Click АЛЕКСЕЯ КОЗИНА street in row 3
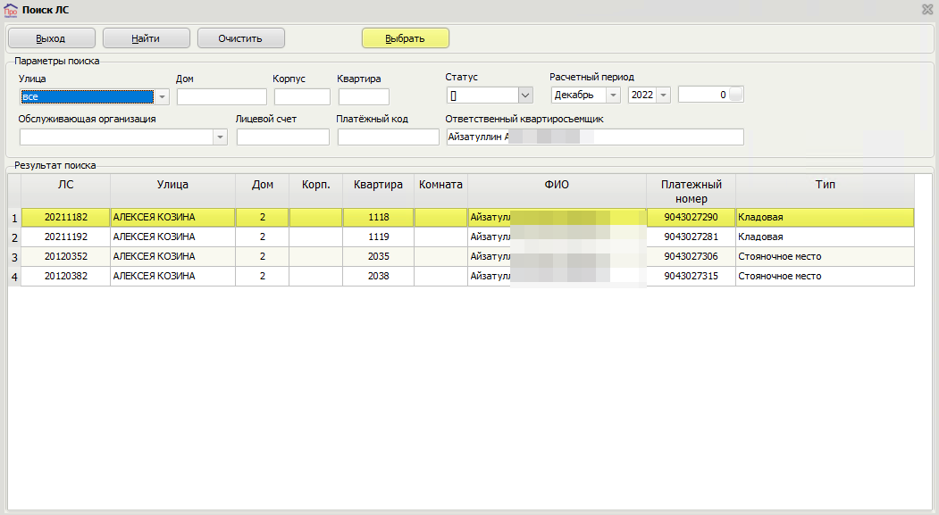Screen dimensions: 939x515 pos(172,256)
